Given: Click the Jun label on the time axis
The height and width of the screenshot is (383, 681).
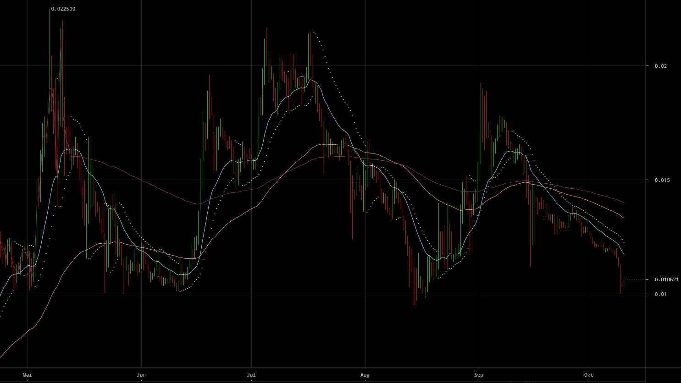Looking at the screenshot, I should [141, 375].
